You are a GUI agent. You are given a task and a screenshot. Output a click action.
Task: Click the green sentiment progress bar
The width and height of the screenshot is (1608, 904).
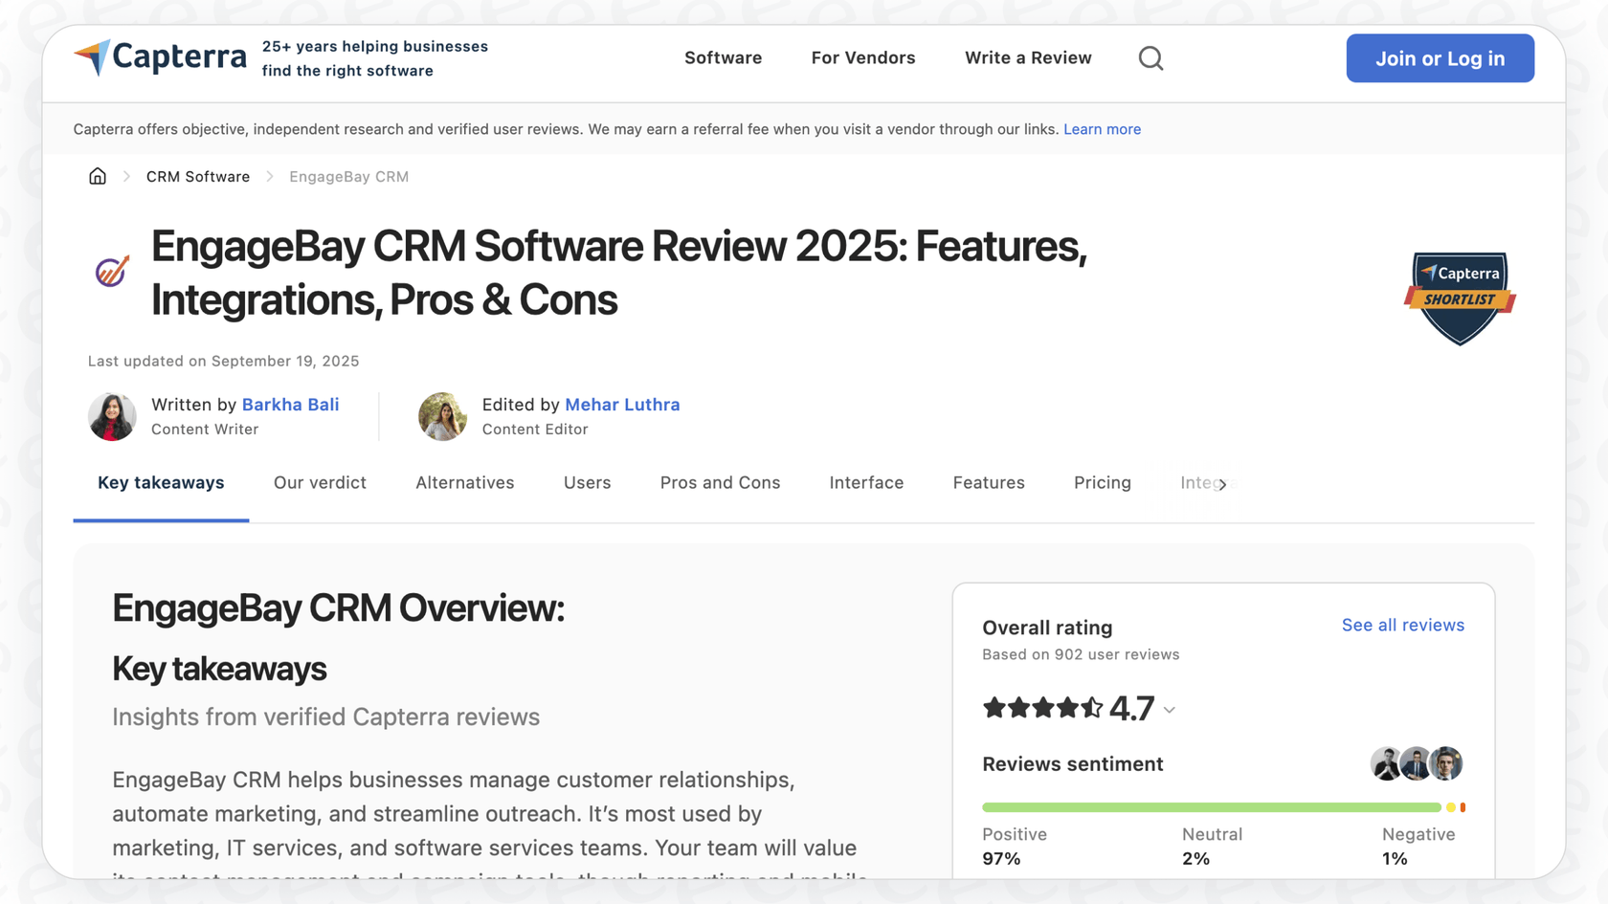point(1211,806)
